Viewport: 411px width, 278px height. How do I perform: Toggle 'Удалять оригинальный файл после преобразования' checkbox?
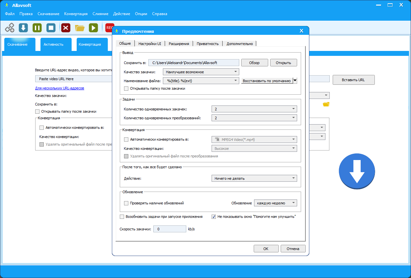point(126,156)
